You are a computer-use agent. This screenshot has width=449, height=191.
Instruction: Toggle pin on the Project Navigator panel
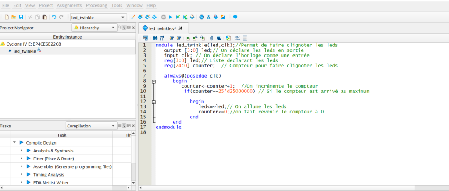[x=124, y=28]
